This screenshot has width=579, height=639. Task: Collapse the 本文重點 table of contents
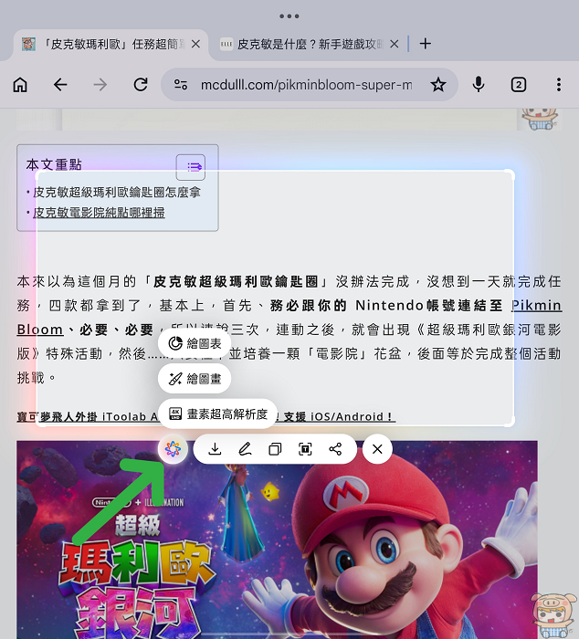(191, 166)
